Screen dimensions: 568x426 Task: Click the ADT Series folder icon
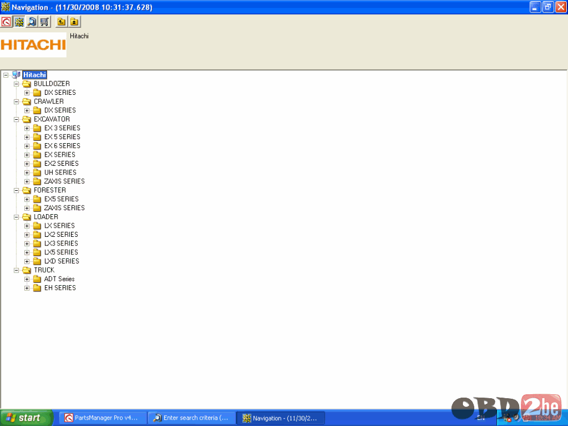click(37, 279)
